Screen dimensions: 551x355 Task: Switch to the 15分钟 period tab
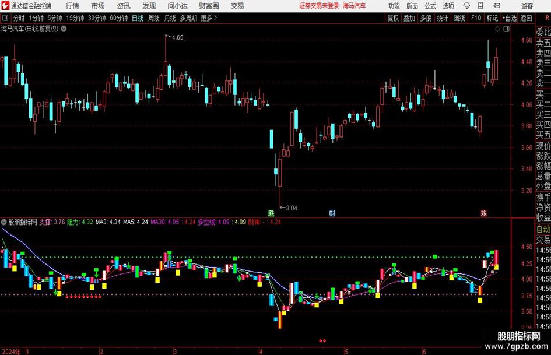[x=75, y=18]
